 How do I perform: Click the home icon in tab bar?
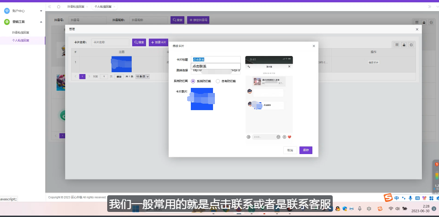[x=59, y=7]
